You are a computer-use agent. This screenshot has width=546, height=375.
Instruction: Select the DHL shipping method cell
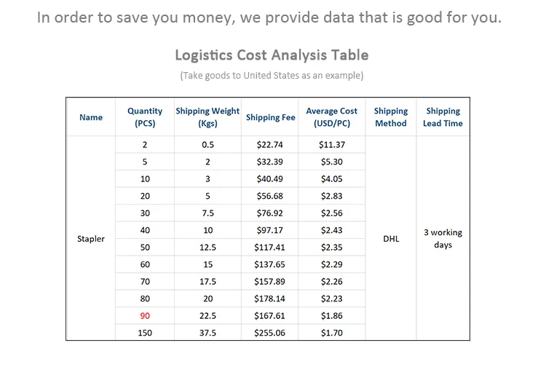point(391,239)
